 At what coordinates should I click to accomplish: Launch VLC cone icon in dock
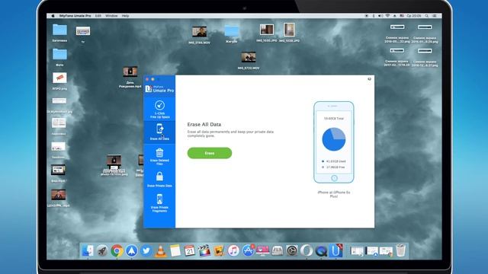[x=161, y=251]
